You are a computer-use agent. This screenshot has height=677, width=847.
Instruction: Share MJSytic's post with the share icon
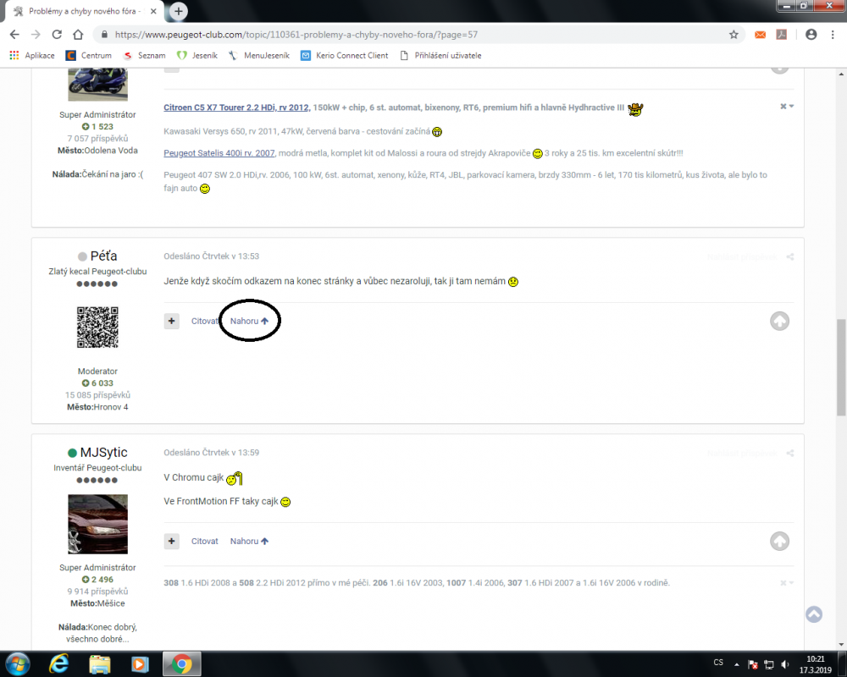pos(790,454)
